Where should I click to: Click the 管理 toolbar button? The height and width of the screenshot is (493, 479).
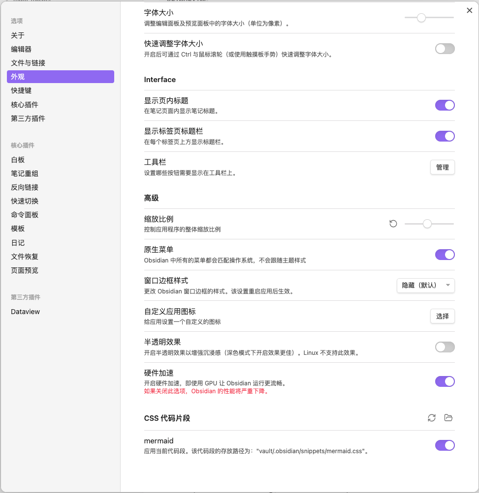click(x=442, y=167)
